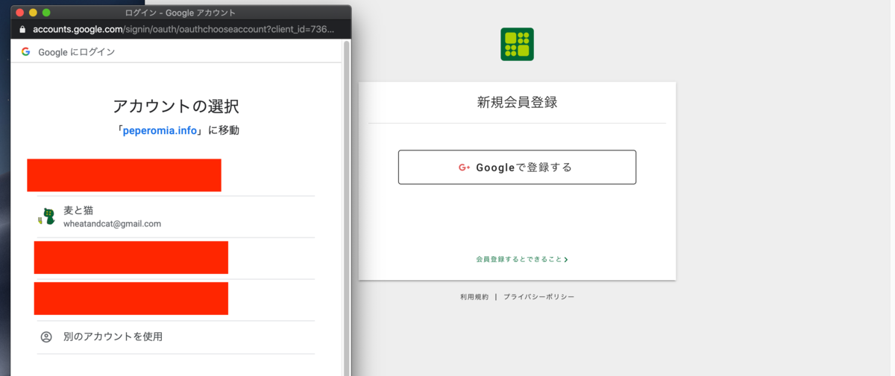Viewport: 895px width, 376px height.
Task: Click the popup window vertical scrollbar
Action: pyautogui.click(x=346, y=208)
